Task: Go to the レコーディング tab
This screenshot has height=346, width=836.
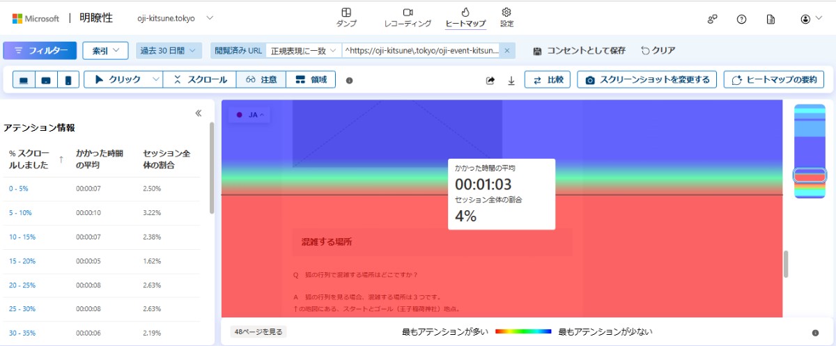Action: [408, 17]
